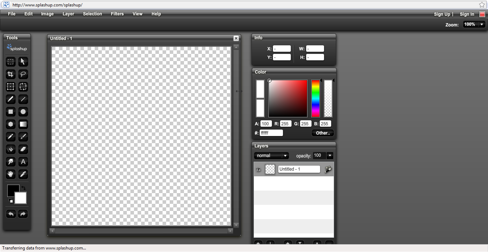Open the Filters menu

tap(117, 14)
